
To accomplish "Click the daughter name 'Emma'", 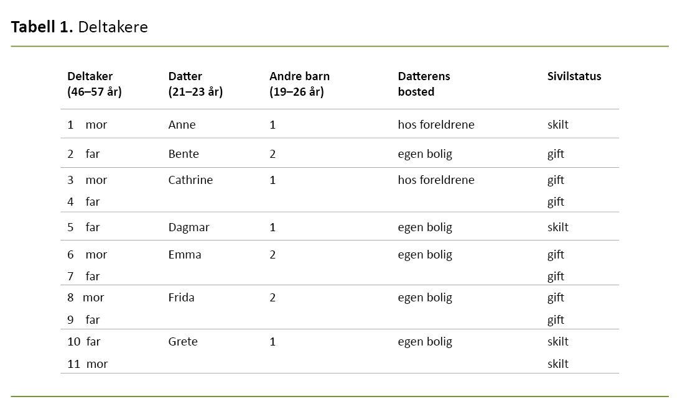I will pos(185,255).
